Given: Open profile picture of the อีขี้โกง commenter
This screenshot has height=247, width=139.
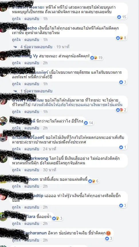Looking at the screenshot, I should (x=4, y=121).
